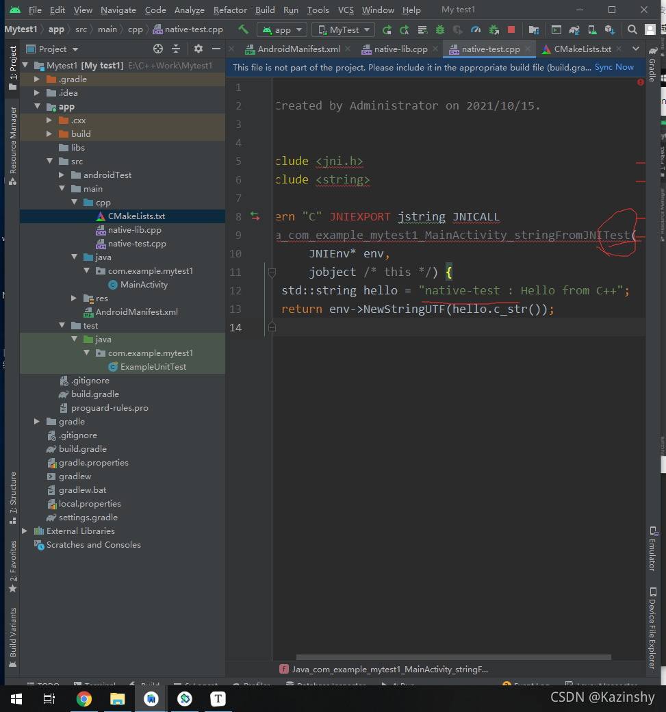
Task: Expand the build folder under app
Action: [x=49, y=134]
